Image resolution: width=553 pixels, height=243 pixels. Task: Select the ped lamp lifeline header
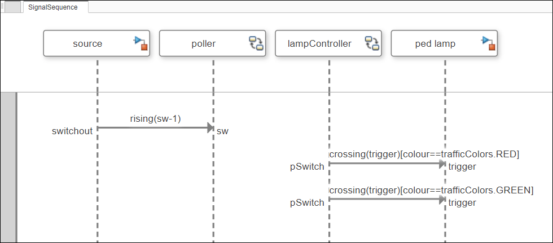(435, 43)
